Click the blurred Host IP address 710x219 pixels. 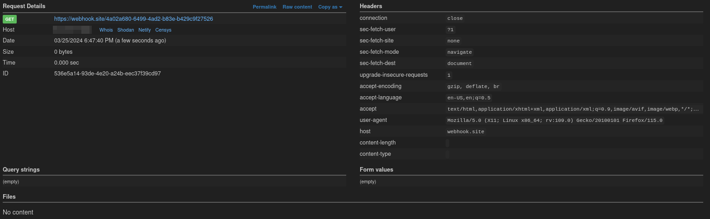72,30
